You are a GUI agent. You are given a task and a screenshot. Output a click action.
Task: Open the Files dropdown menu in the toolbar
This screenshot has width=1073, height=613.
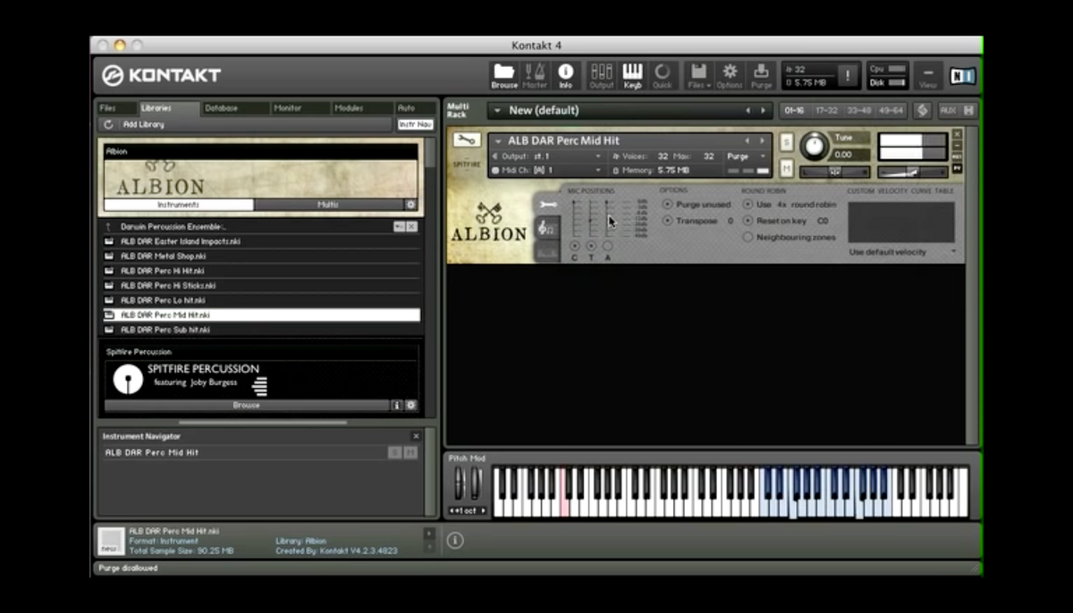699,75
